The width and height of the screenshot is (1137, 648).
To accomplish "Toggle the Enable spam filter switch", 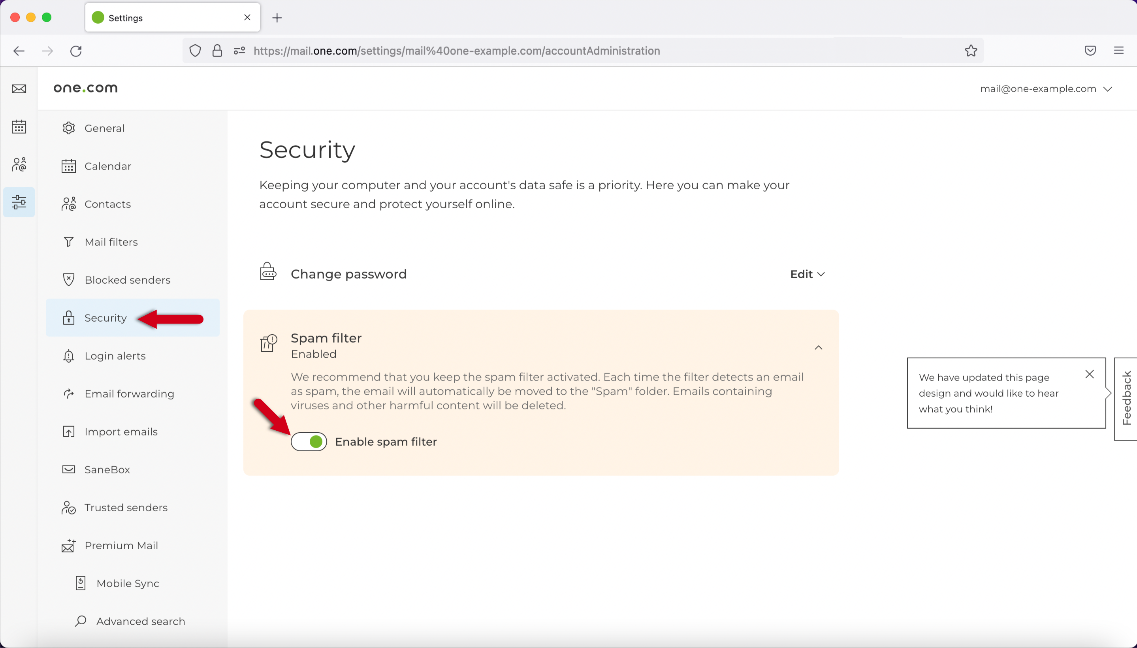I will coord(309,441).
